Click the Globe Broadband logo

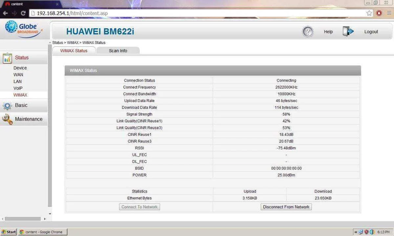click(x=24, y=29)
